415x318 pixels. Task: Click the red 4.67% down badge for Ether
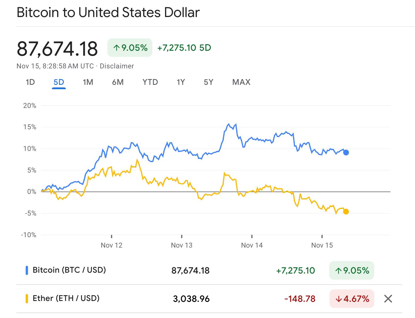click(x=352, y=299)
